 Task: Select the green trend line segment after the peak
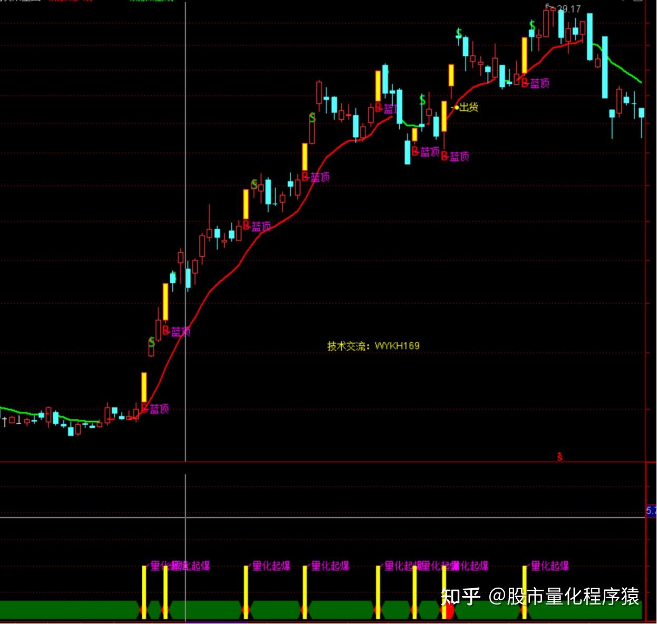point(617,64)
